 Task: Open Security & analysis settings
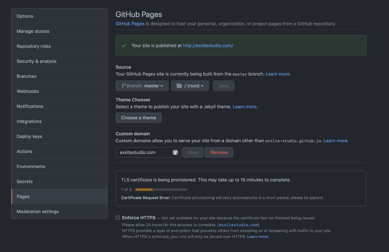click(x=59, y=61)
